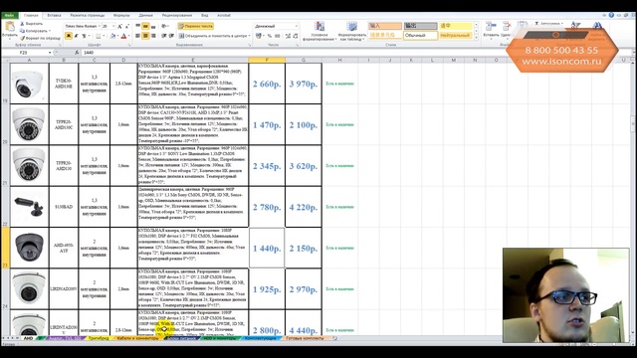Decrease decimal places icon
Image resolution: width=637 pixels, height=358 pixels.
(x=296, y=36)
